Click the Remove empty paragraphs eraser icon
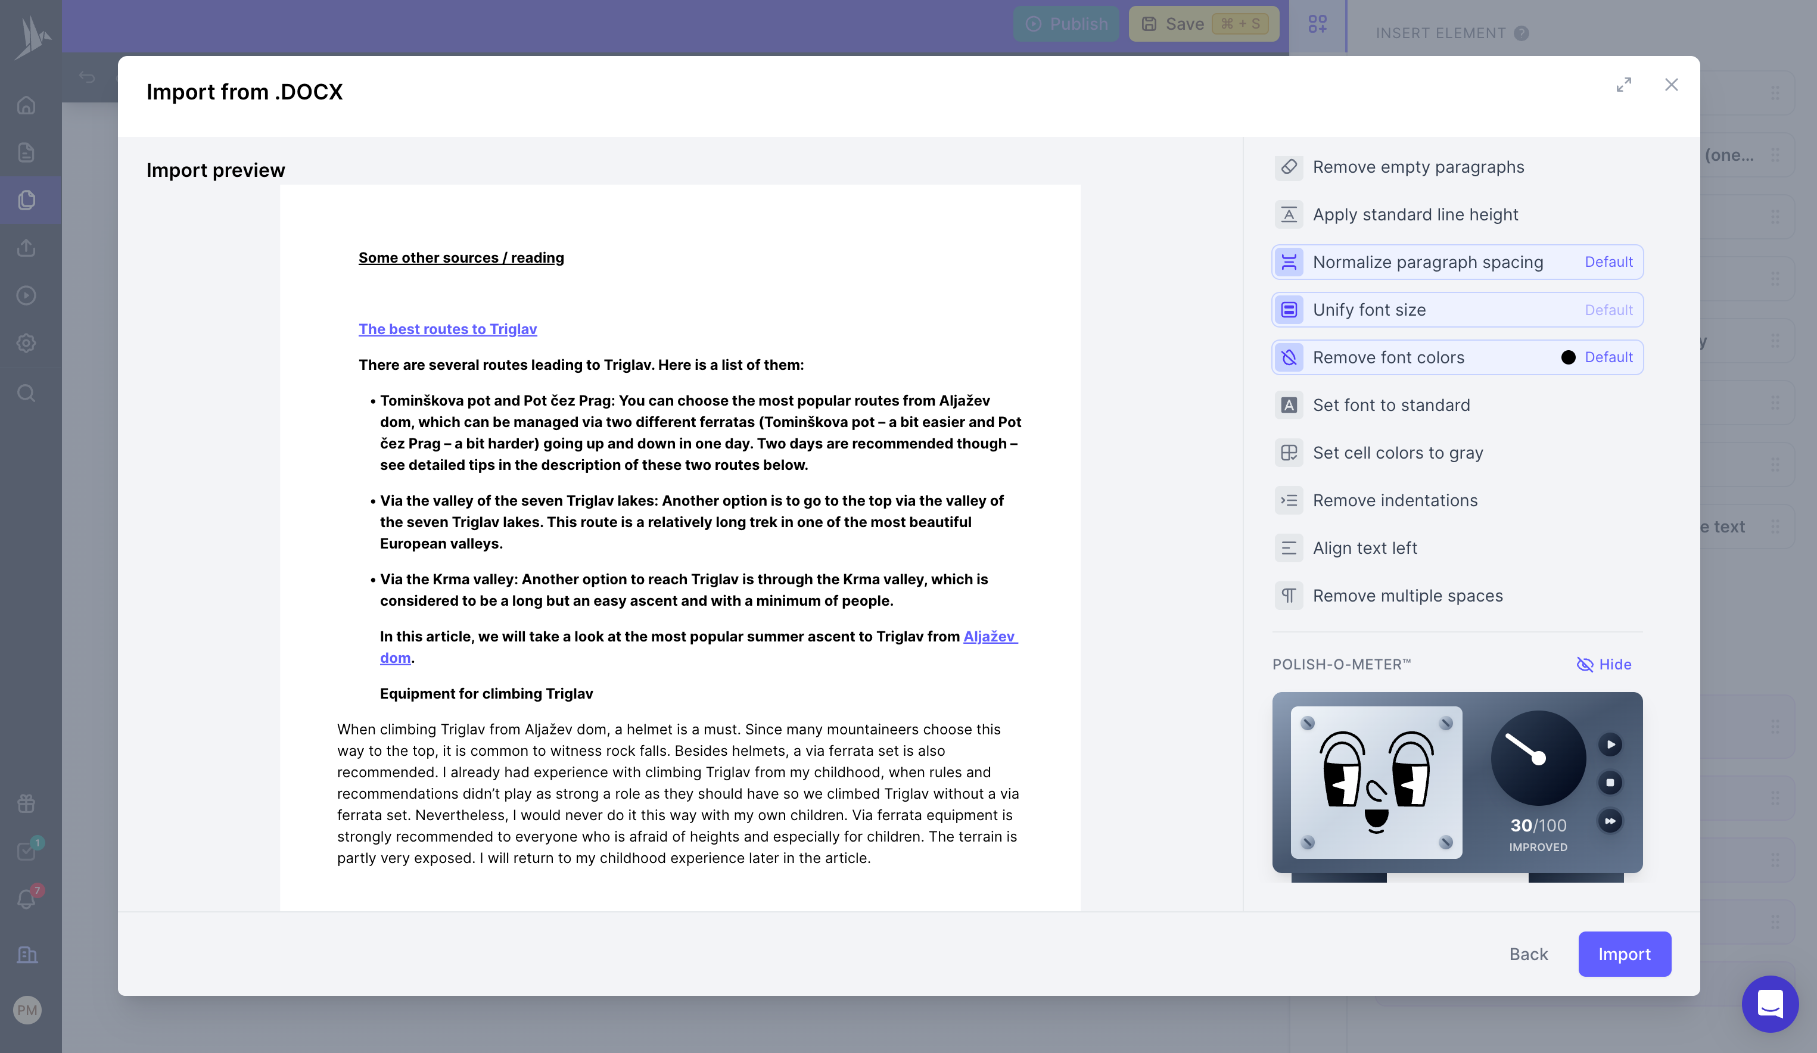Viewport: 1817px width, 1053px height. coord(1289,167)
